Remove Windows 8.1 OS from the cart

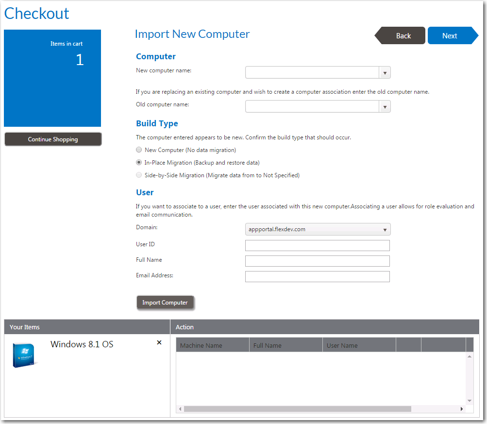[159, 342]
